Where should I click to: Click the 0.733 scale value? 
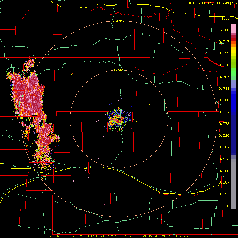pyautogui.click(x=224, y=89)
